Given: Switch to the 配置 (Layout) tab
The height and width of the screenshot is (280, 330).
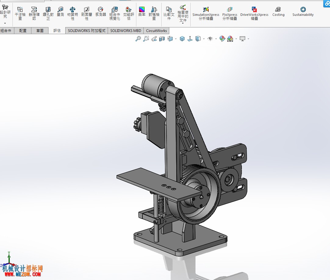Looking at the screenshot, I should pos(23,31).
